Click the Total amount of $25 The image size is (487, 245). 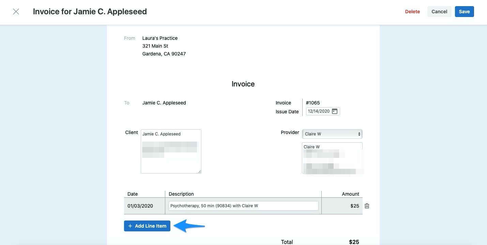click(354, 242)
